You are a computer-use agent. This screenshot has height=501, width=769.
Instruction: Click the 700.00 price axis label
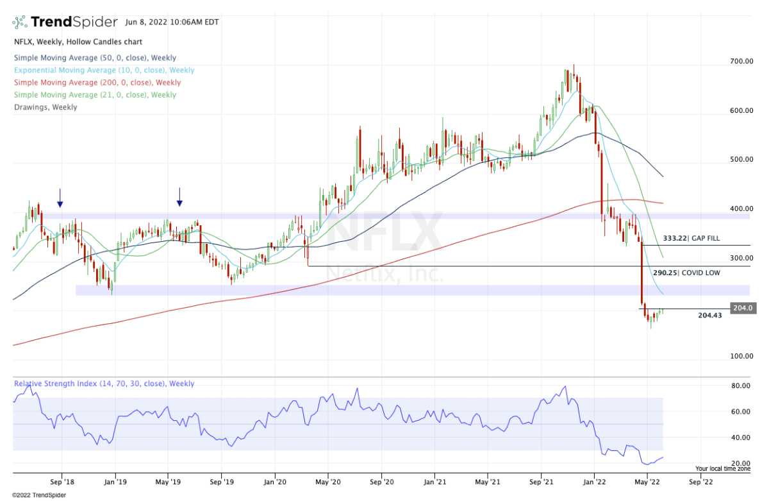(x=740, y=62)
